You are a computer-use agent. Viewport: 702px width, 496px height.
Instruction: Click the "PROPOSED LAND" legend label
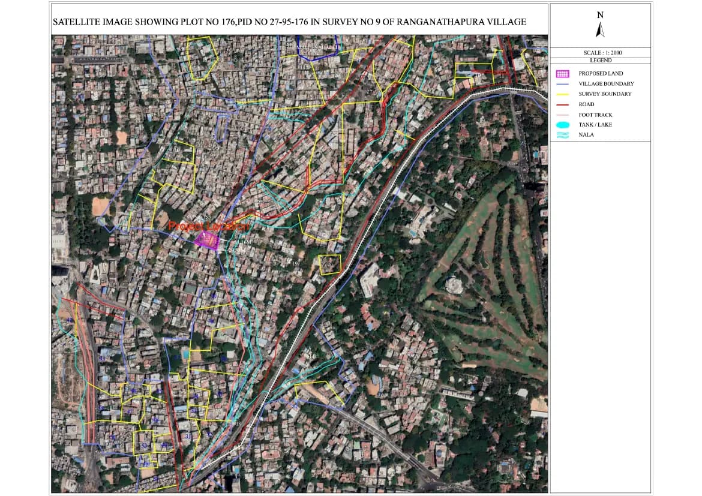601,73
